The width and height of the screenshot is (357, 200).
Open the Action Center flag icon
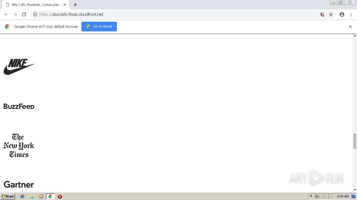pos(331,196)
